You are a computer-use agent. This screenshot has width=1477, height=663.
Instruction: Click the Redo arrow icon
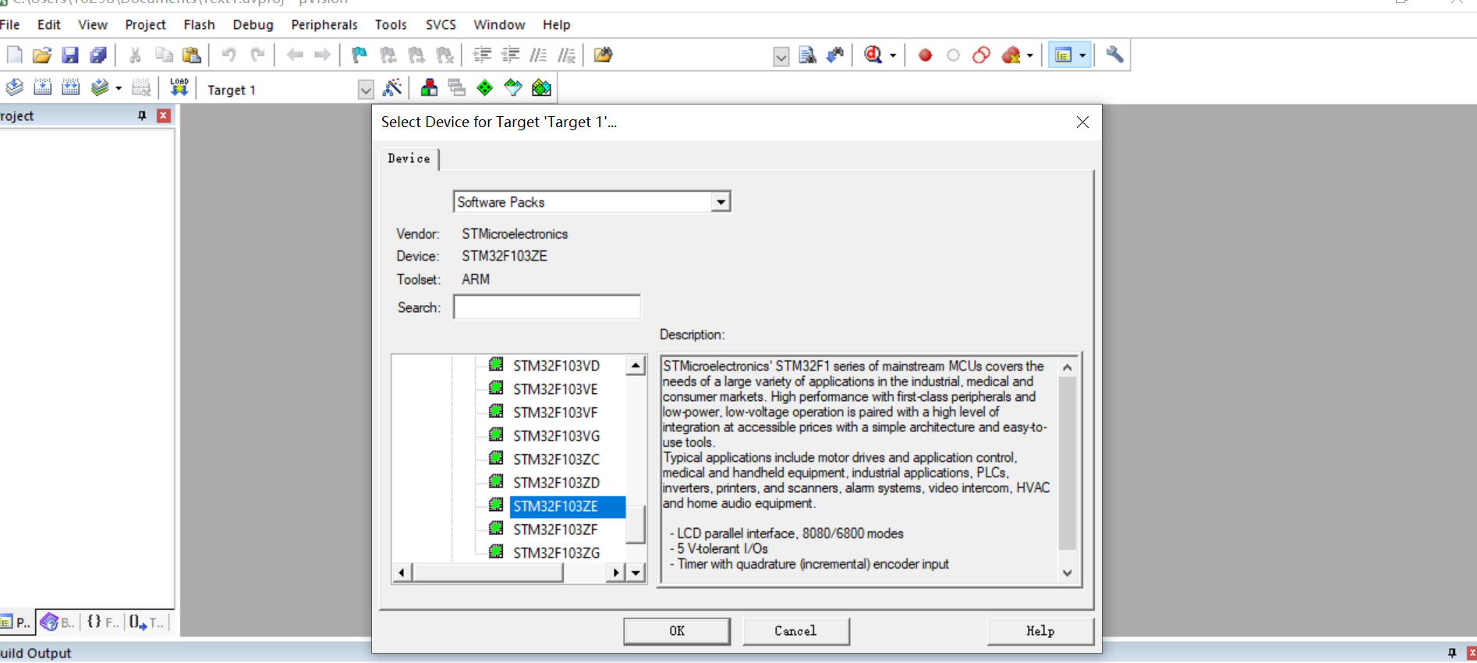[x=257, y=55]
